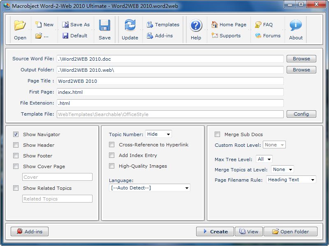The width and height of the screenshot is (329, 246).
Task: Choose Save As in the toolbar
Action: click(76, 25)
